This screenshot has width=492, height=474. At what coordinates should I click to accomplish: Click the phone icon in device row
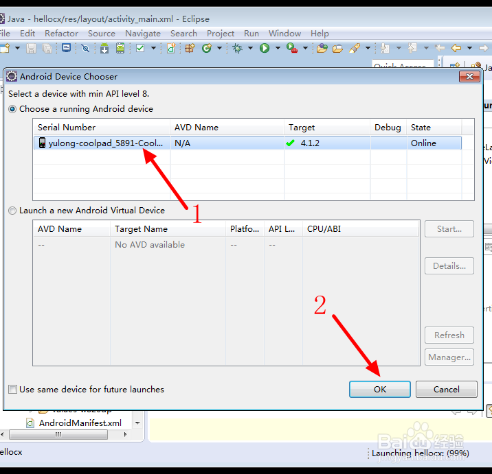(x=42, y=143)
